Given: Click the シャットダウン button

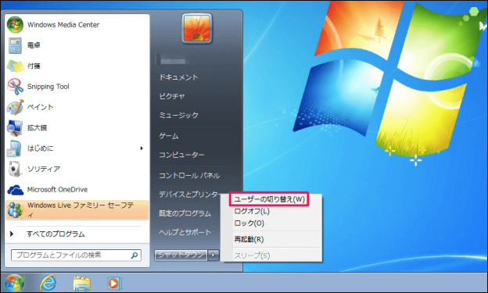Looking at the screenshot, I should pyautogui.click(x=181, y=255).
